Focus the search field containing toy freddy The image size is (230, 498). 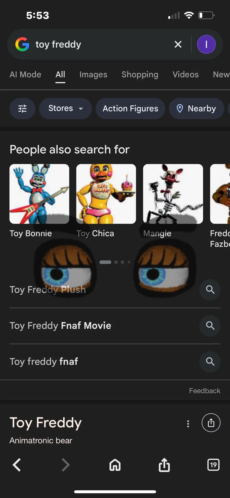102,45
